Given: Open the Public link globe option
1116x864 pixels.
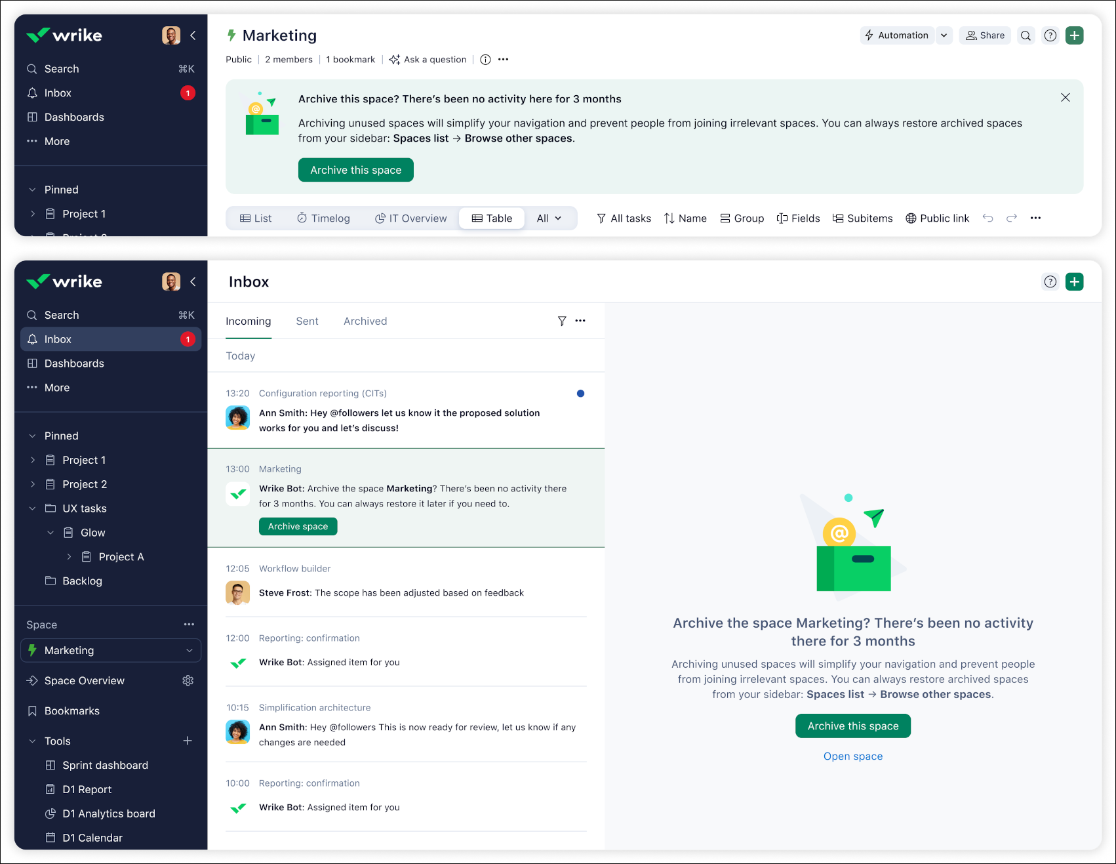Looking at the screenshot, I should [x=937, y=218].
